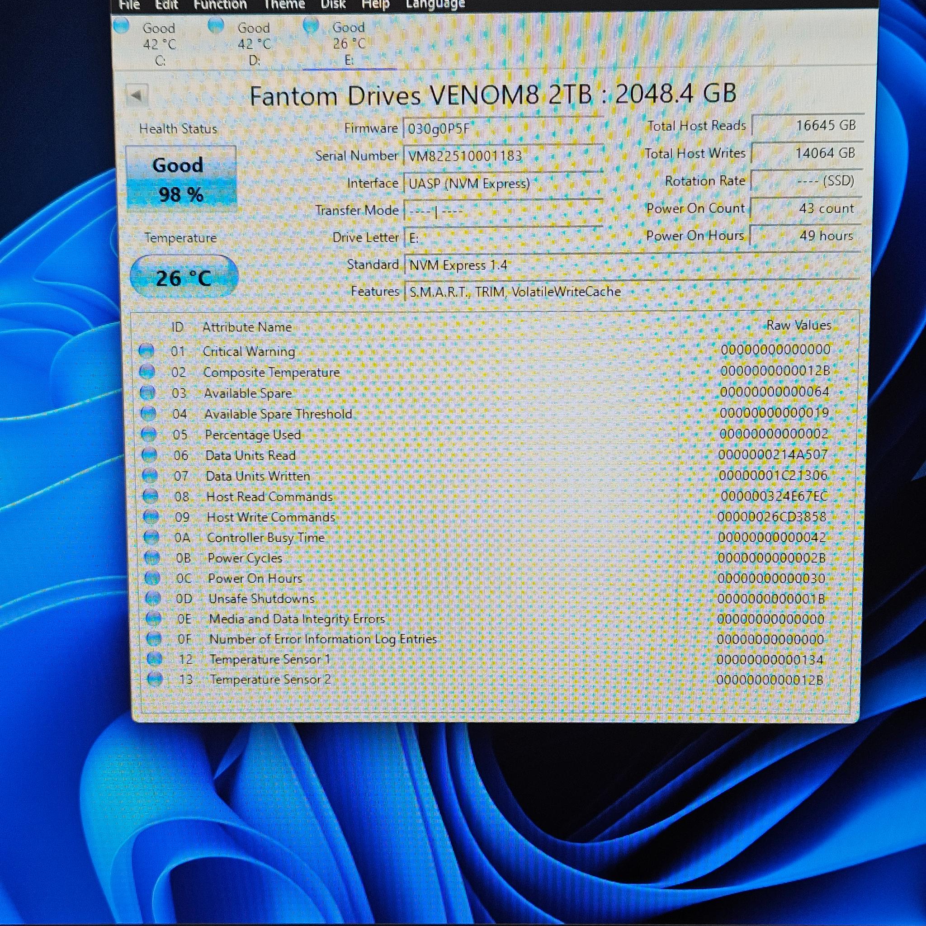The height and width of the screenshot is (926, 926).
Task: Open the Edit menu
Action: click(167, 5)
